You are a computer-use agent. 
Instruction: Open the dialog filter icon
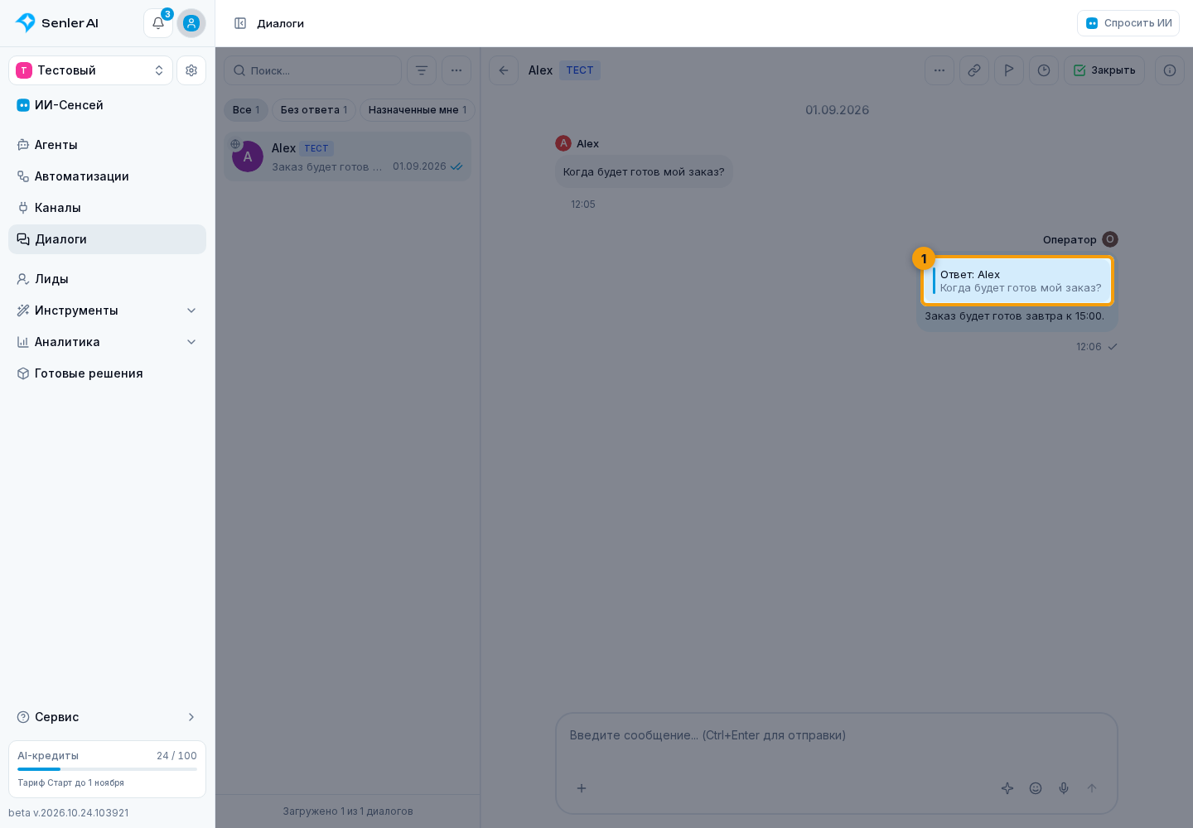tap(422, 70)
